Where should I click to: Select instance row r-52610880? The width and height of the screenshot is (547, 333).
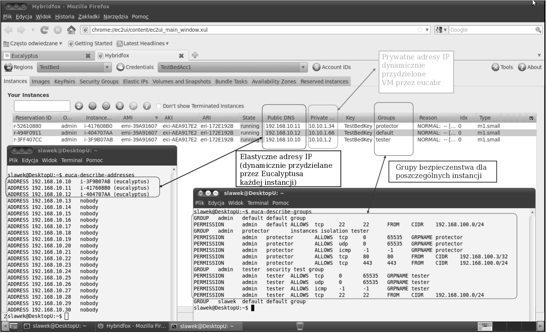(x=274, y=126)
